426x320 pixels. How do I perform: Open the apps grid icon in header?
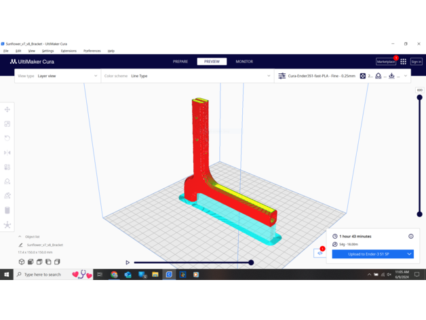403,62
